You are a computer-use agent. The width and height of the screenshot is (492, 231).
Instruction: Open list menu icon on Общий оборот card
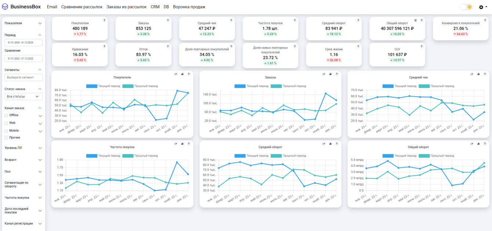click(416, 20)
